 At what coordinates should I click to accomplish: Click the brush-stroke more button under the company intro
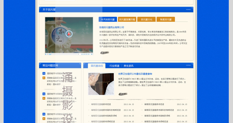coord(104,53)
